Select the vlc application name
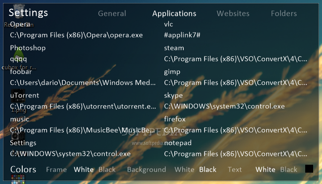This screenshot has width=322, height=184. (168, 24)
